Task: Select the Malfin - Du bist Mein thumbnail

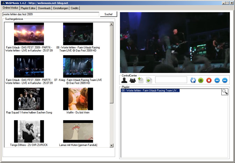Action: pyautogui.click(x=78, y=99)
